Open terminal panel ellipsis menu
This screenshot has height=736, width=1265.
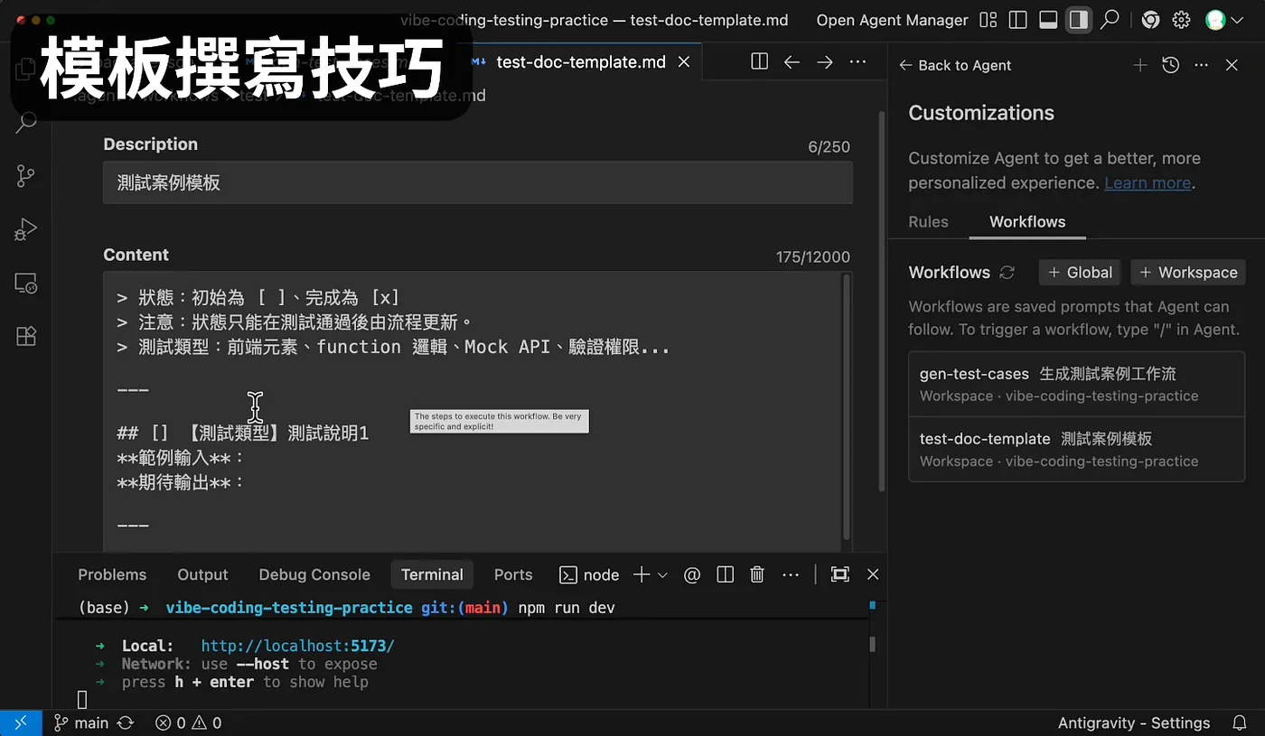pos(791,574)
